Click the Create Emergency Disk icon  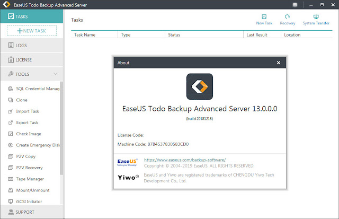11,145
